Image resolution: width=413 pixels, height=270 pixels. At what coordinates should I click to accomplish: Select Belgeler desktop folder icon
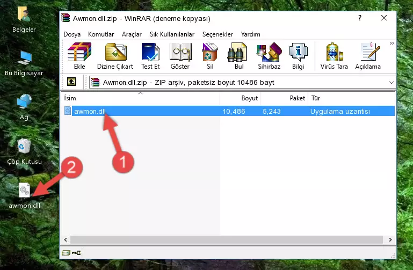coord(24,19)
